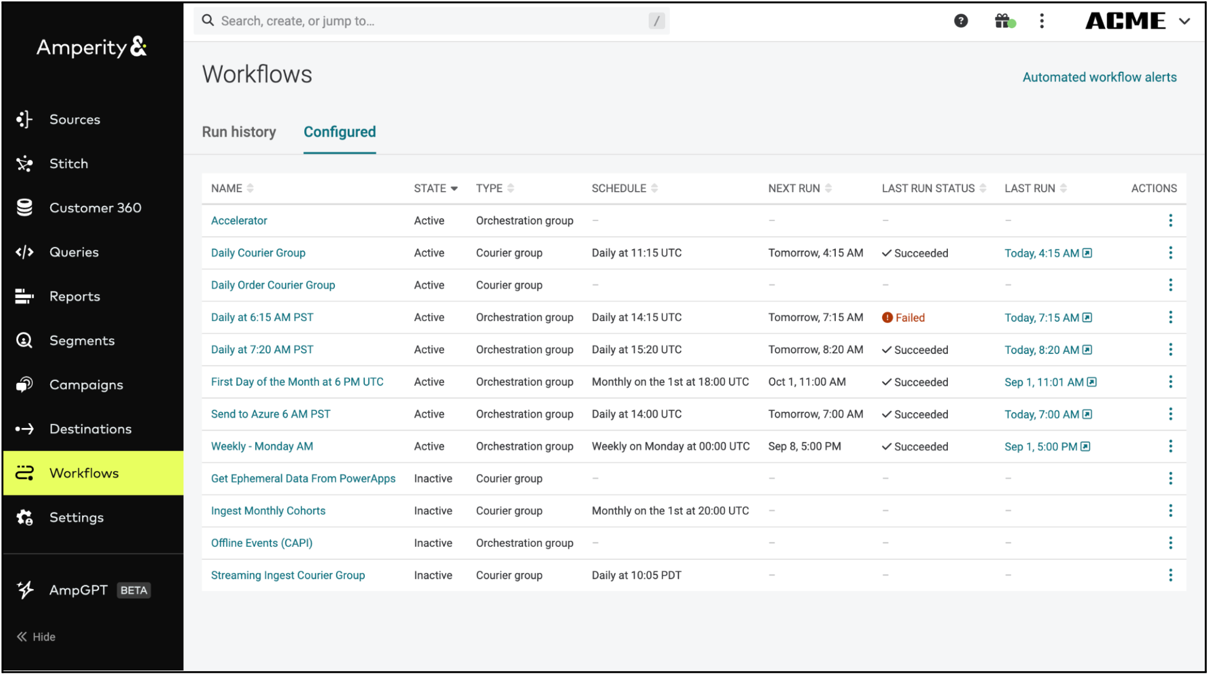The width and height of the screenshot is (1208, 675).
Task: Click the Reports sidebar icon
Action: (24, 296)
